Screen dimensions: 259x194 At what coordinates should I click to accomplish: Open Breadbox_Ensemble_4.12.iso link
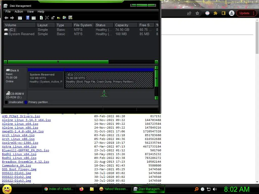tap(26, 162)
